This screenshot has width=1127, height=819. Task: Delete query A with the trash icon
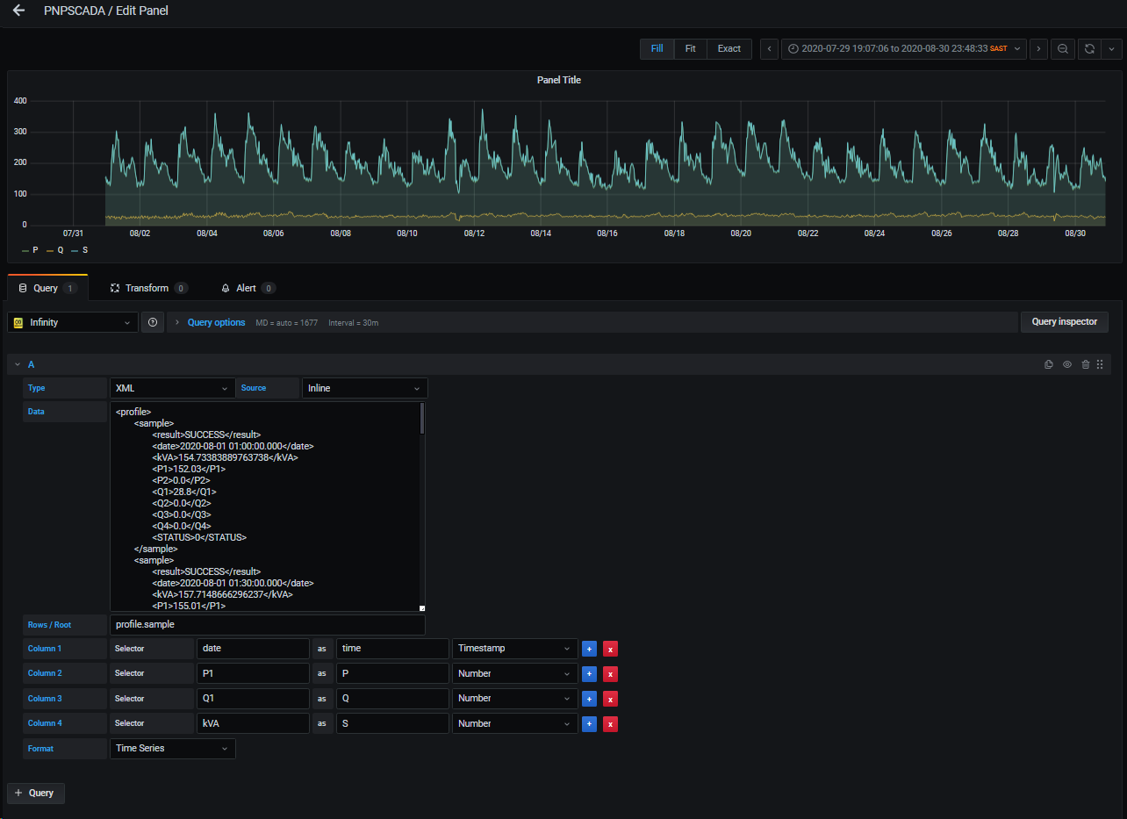pyautogui.click(x=1086, y=363)
